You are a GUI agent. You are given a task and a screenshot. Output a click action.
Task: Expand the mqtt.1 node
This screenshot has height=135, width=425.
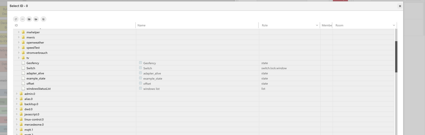[x=17, y=130]
